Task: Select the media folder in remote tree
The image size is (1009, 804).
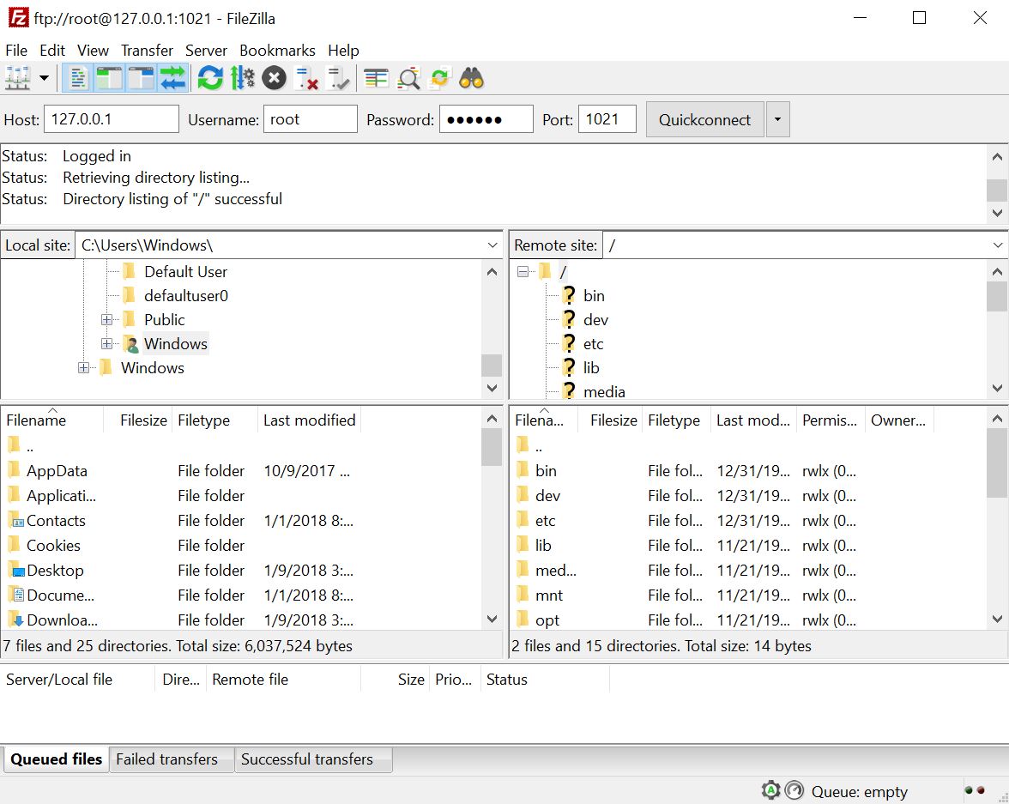Action: click(604, 391)
